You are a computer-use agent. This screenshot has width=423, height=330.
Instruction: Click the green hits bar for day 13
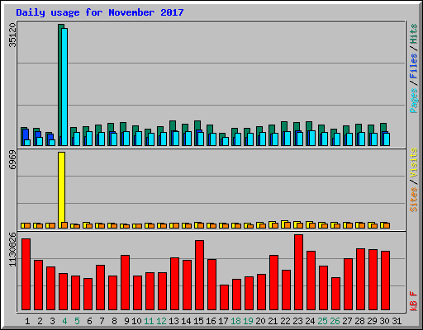(173, 125)
